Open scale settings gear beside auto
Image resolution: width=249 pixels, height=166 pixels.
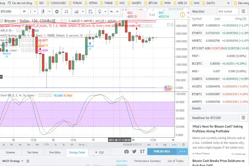tap(183, 144)
